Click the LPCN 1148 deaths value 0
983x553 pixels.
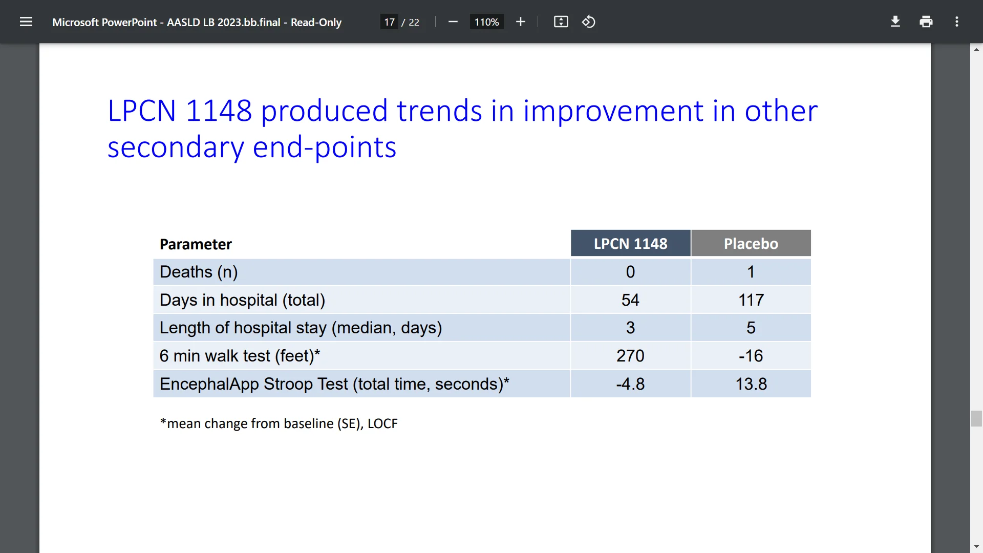pos(630,272)
